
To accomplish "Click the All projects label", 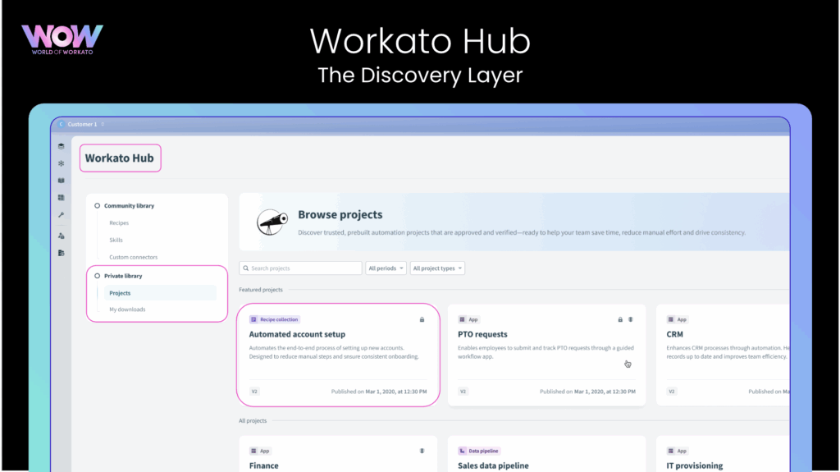I will coord(253,421).
